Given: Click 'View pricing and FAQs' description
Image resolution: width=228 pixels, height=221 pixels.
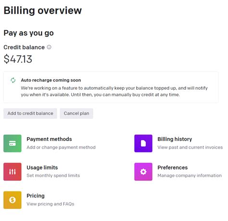Looking at the screenshot, I should [x=51, y=204].
